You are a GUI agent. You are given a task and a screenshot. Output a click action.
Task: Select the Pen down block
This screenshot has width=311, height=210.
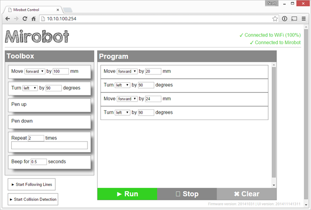click(50, 122)
